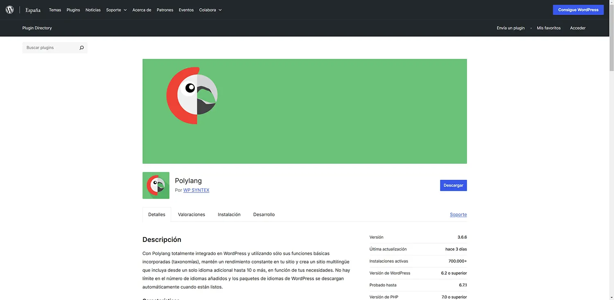The height and width of the screenshot is (300, 614).
Task: Click the Acceder link
Action: click(x=578, y=28)
